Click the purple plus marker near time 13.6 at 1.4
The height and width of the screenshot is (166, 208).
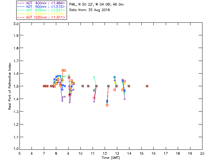[x=124, y=99]
